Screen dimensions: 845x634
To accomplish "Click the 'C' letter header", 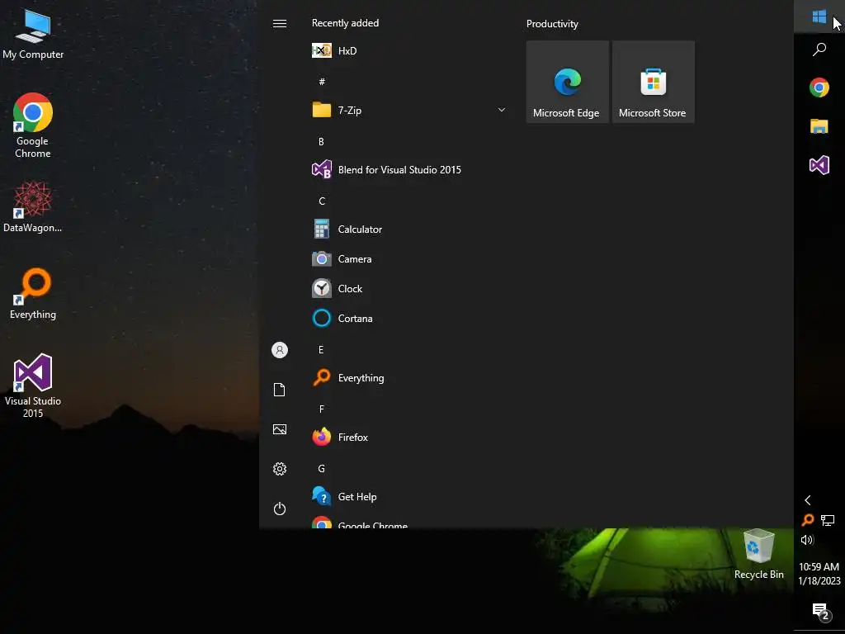I will coord(322,201).
